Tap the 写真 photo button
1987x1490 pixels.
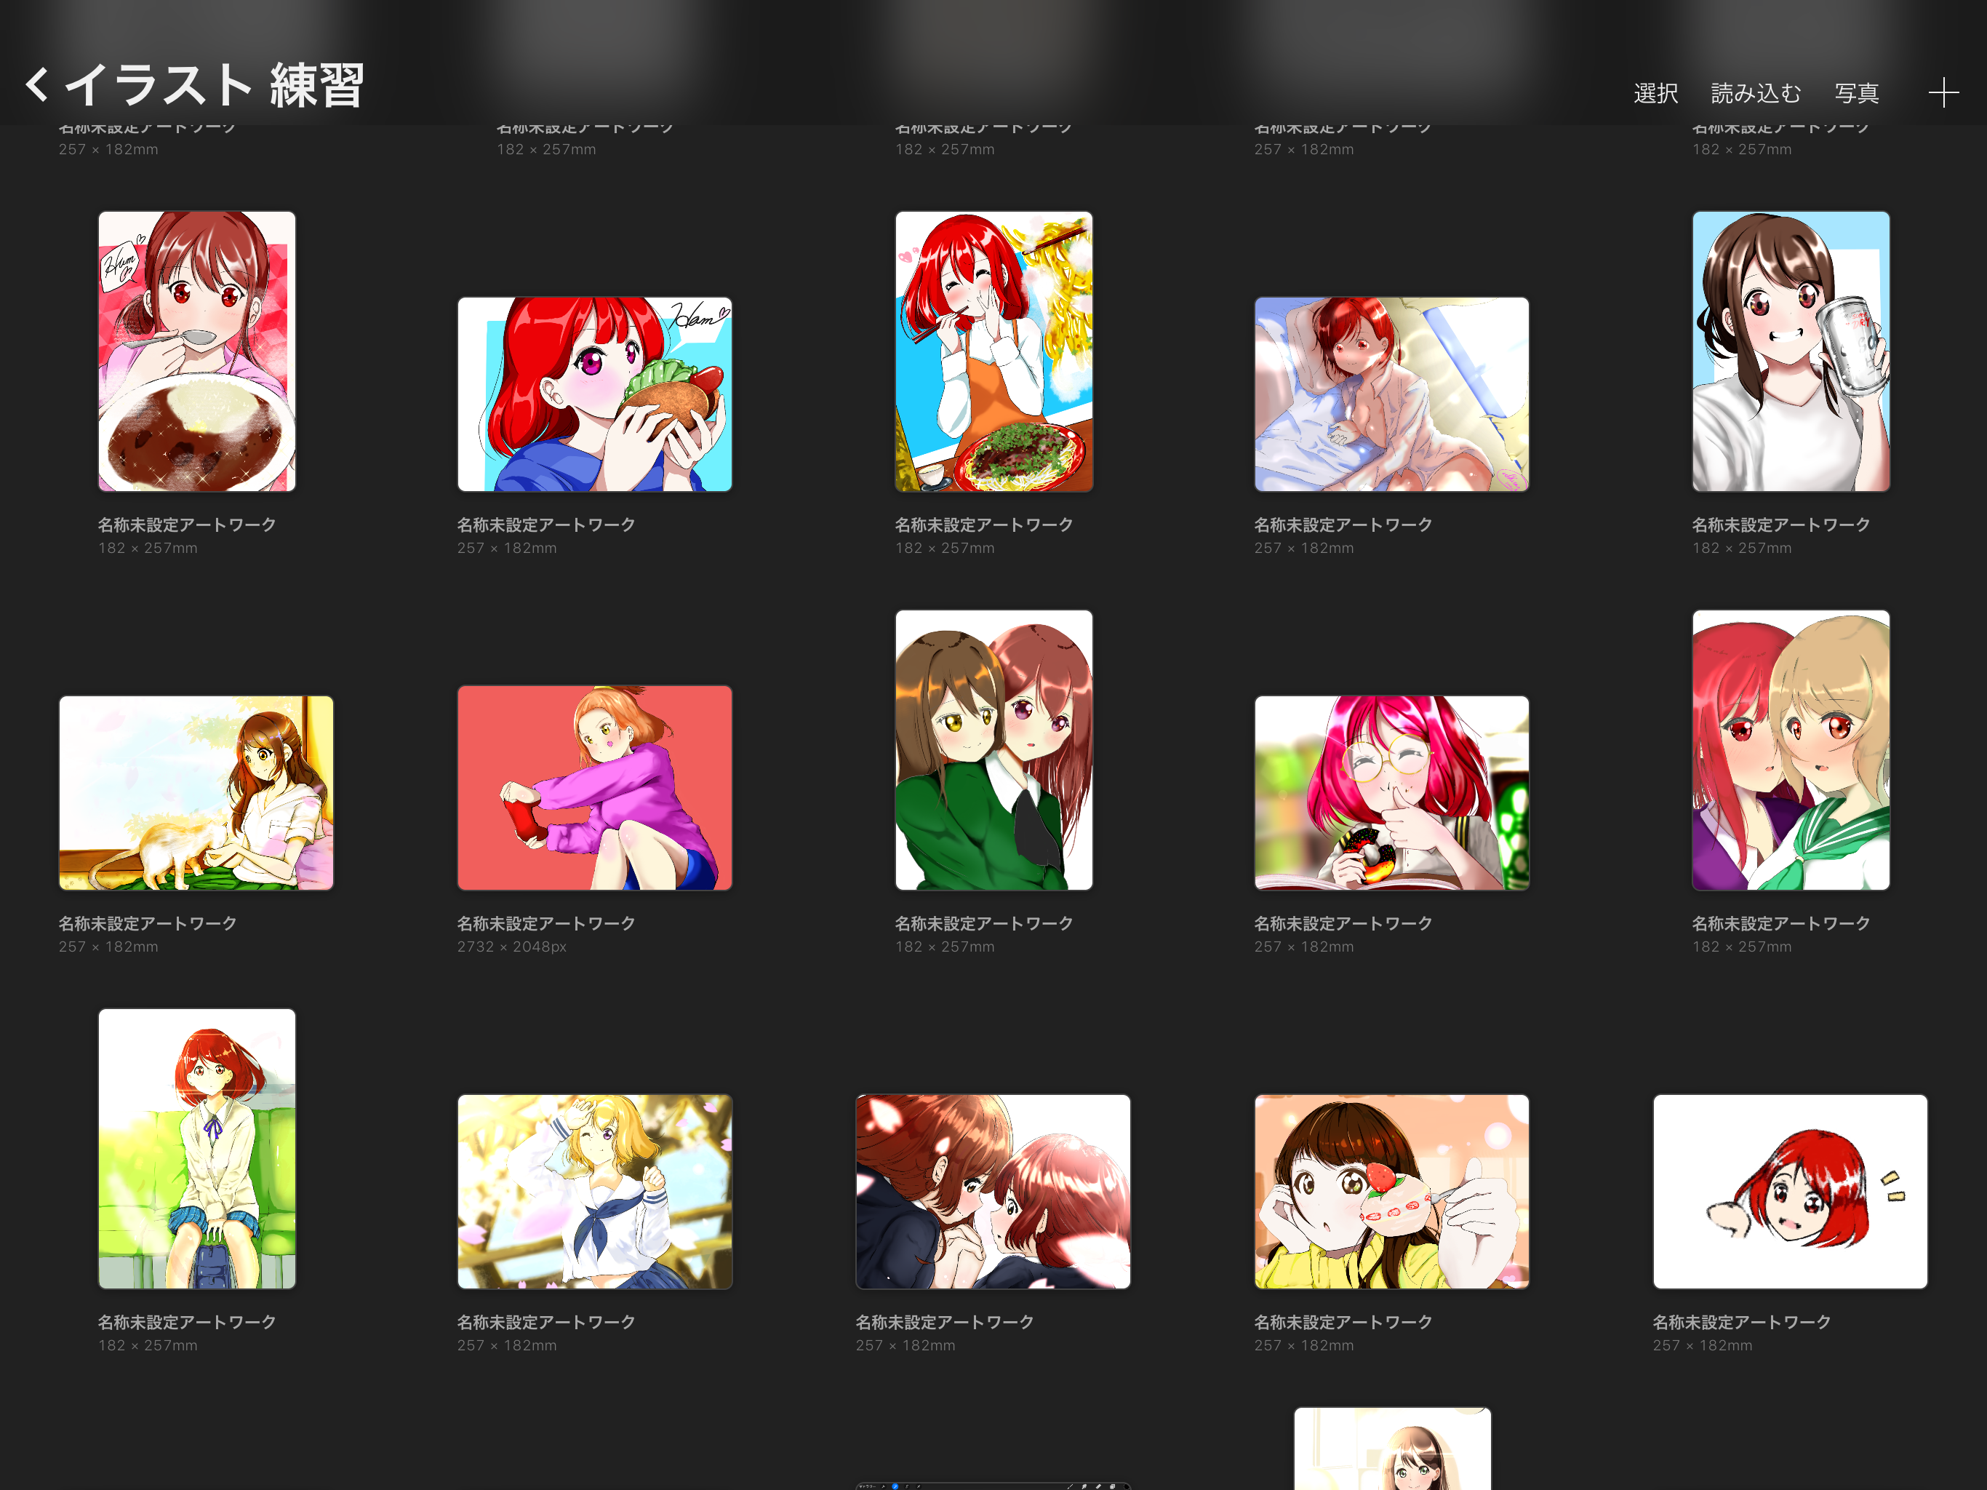pyautogui.click(x=1857, y=93)
